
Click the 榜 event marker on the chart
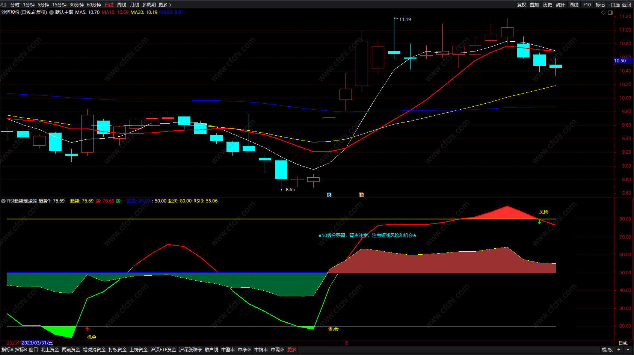[x=361, y=195]
